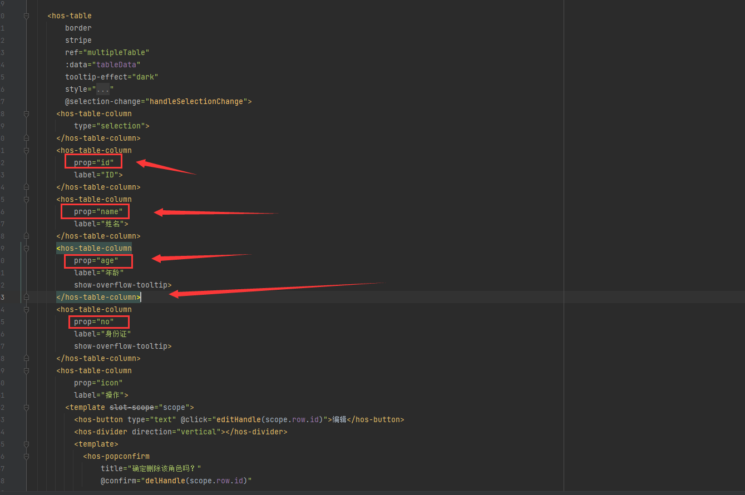Click the prop="no" attribute text
Viewport: 745px width, 495px height.
[x=94, y=321]
